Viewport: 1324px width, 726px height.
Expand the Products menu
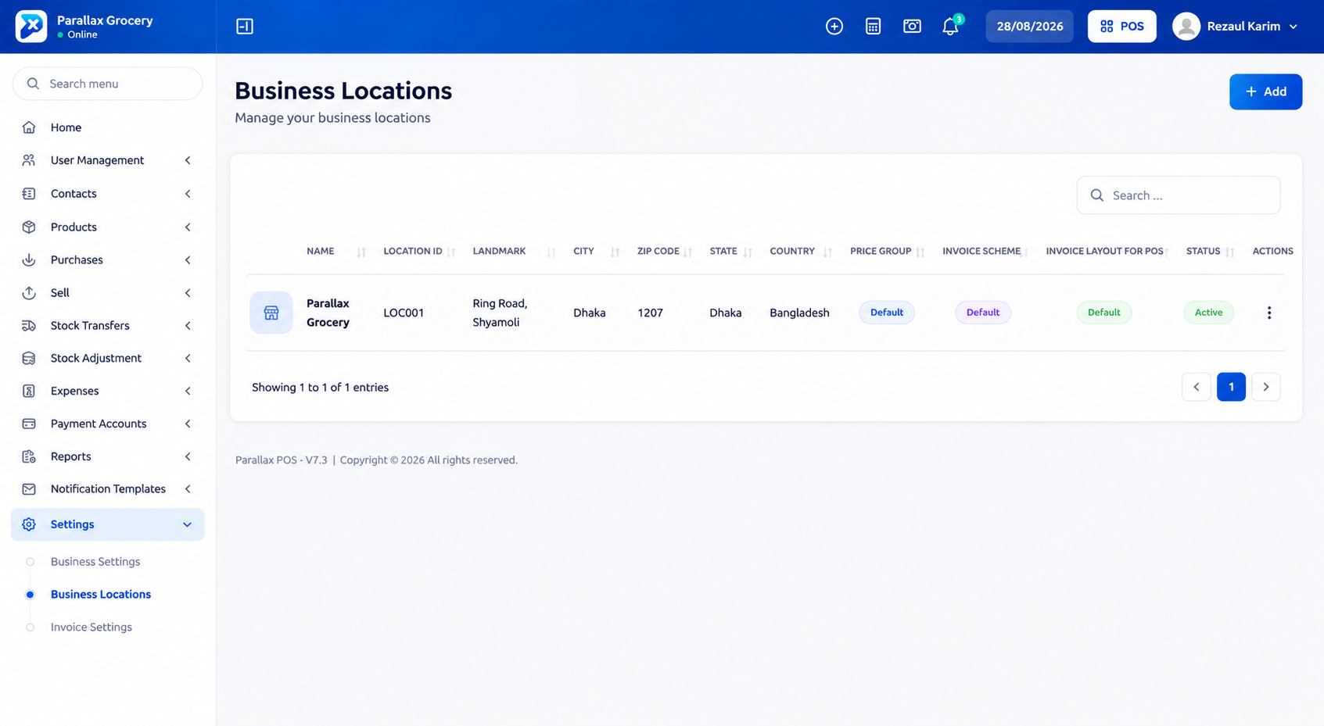[108, 227]
